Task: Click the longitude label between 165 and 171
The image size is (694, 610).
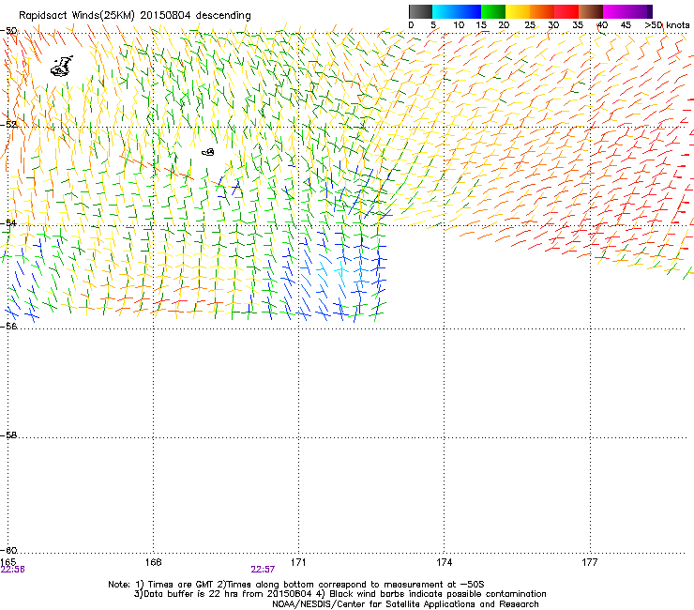Action: (x=153, y=562)
